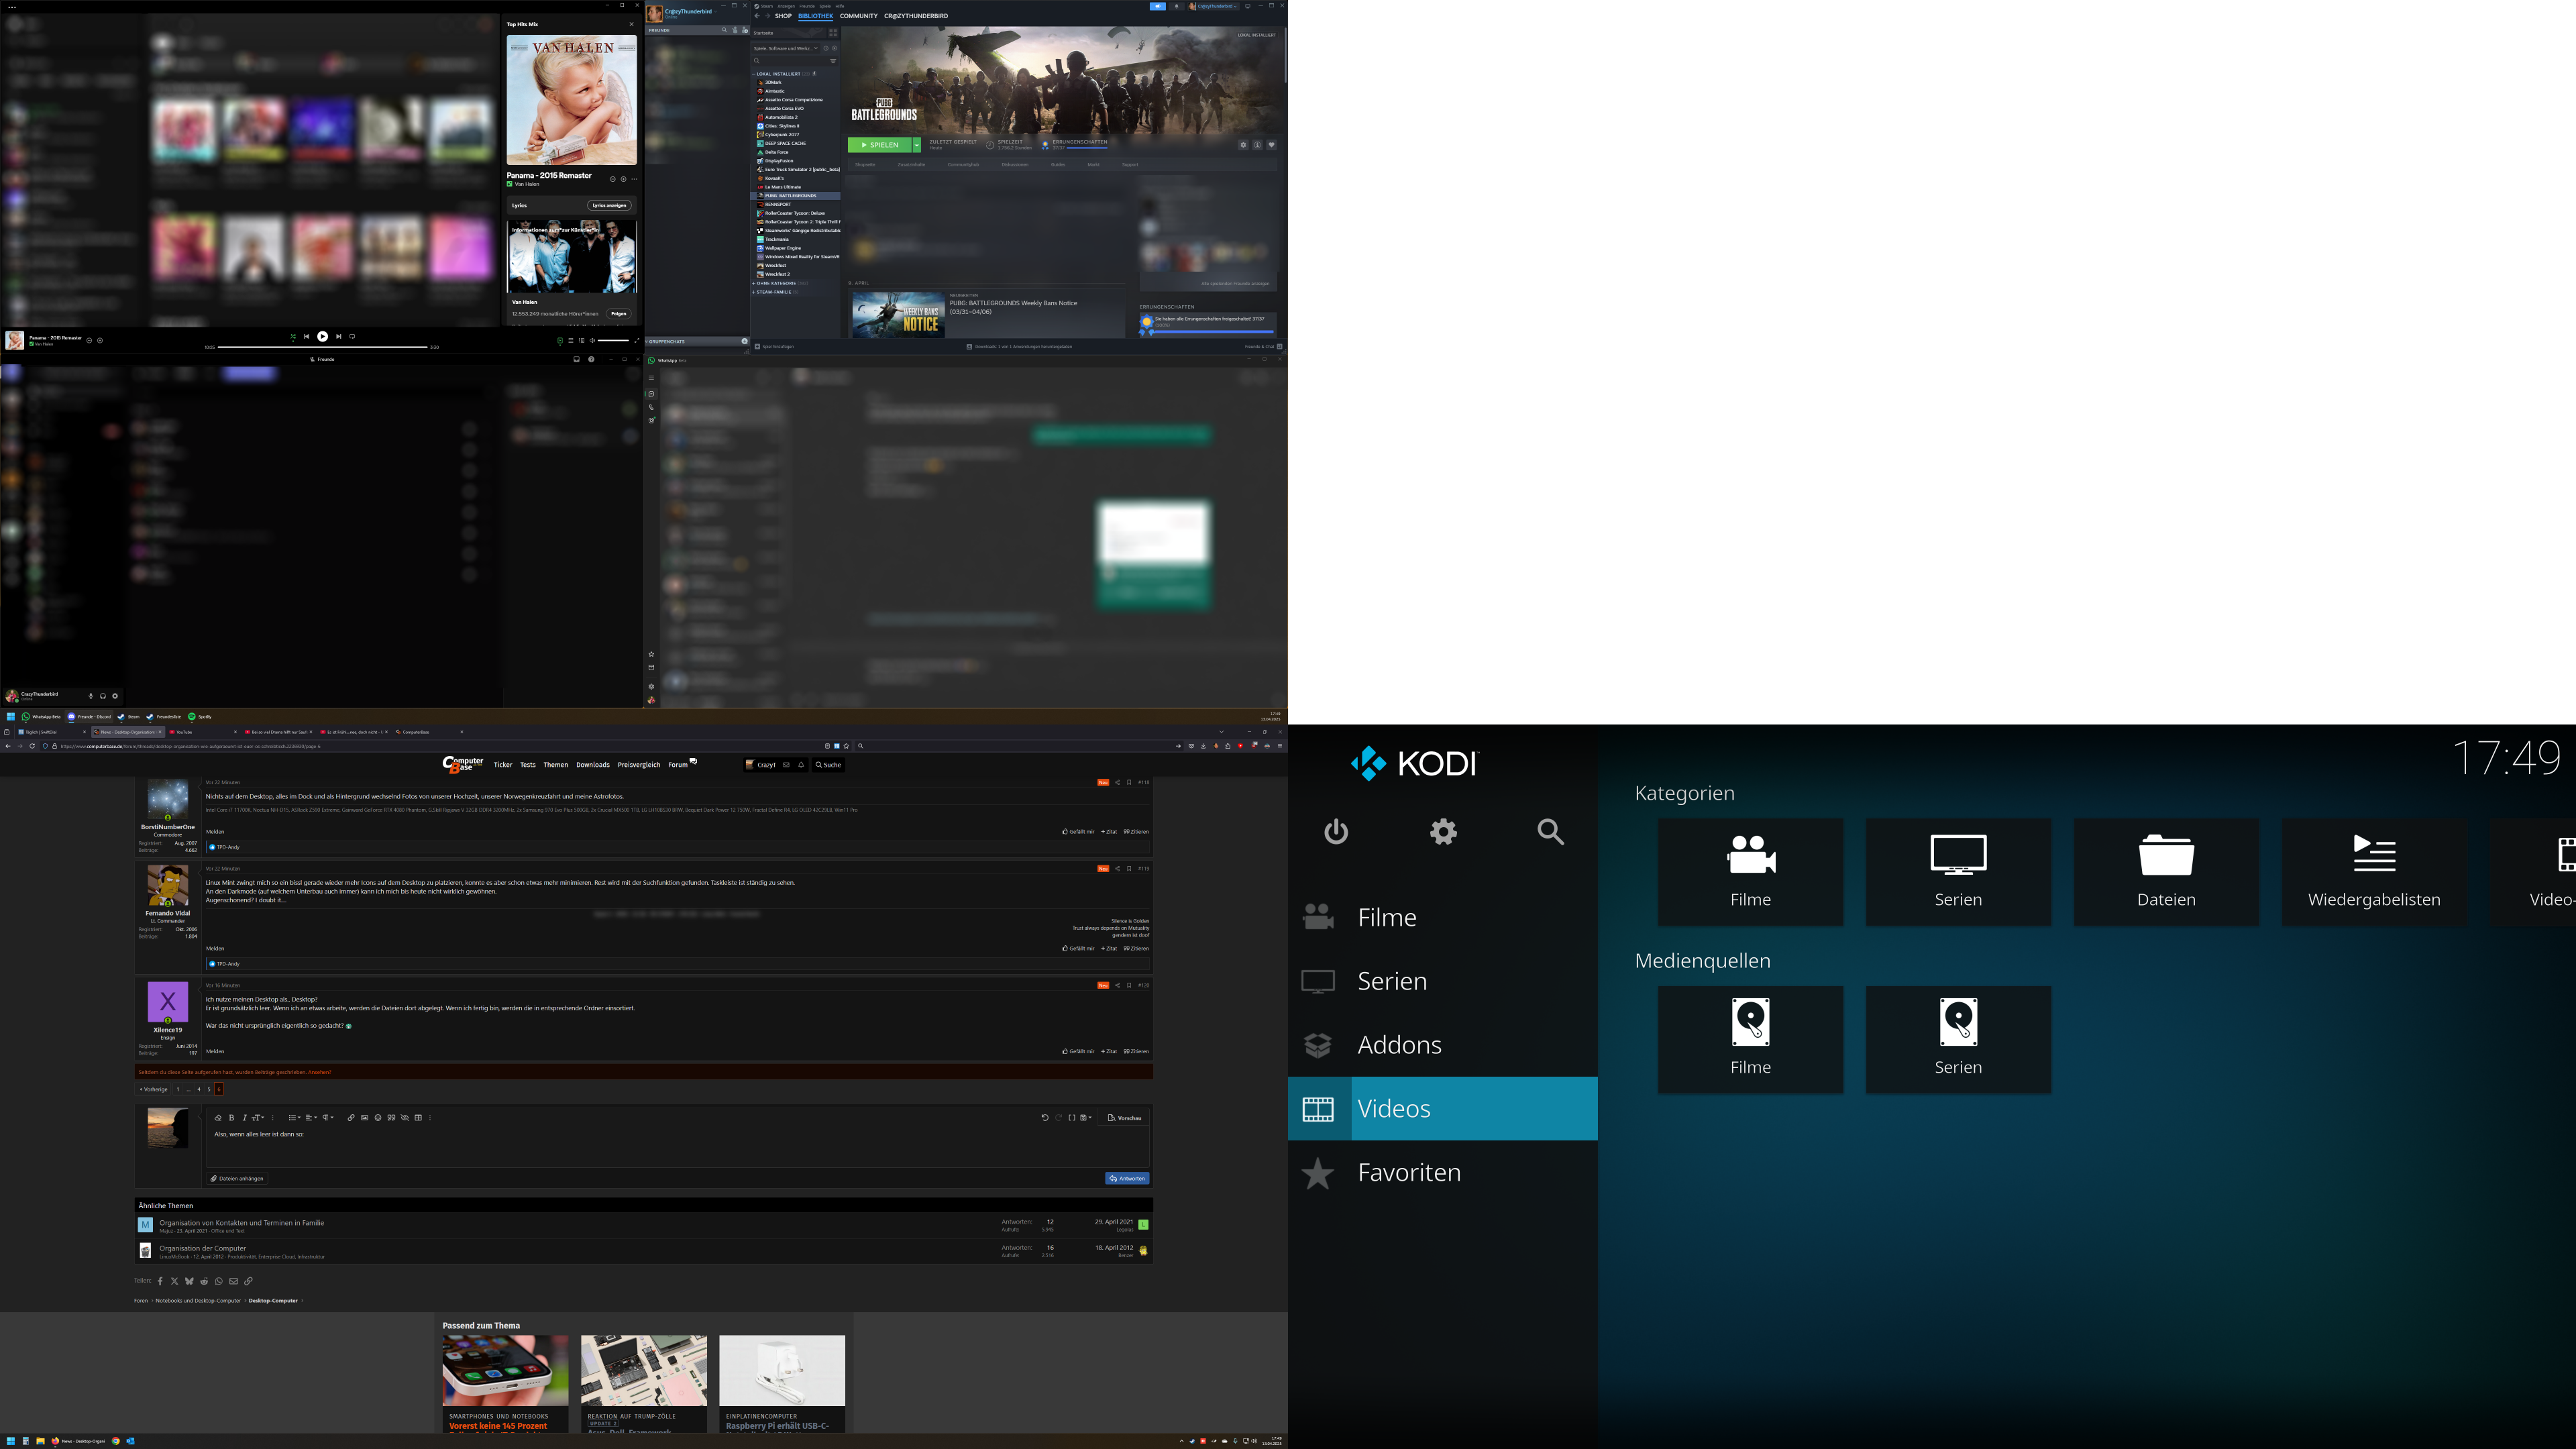
Task: Switch to Steam Community tab
Action: (x=858, y=16)
